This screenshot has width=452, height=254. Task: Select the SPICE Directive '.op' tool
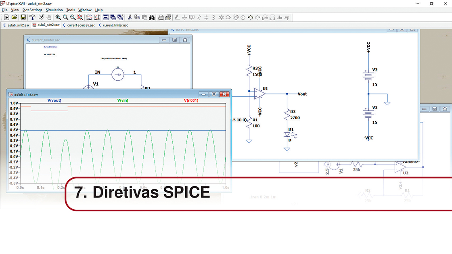[x=287, y=18]
